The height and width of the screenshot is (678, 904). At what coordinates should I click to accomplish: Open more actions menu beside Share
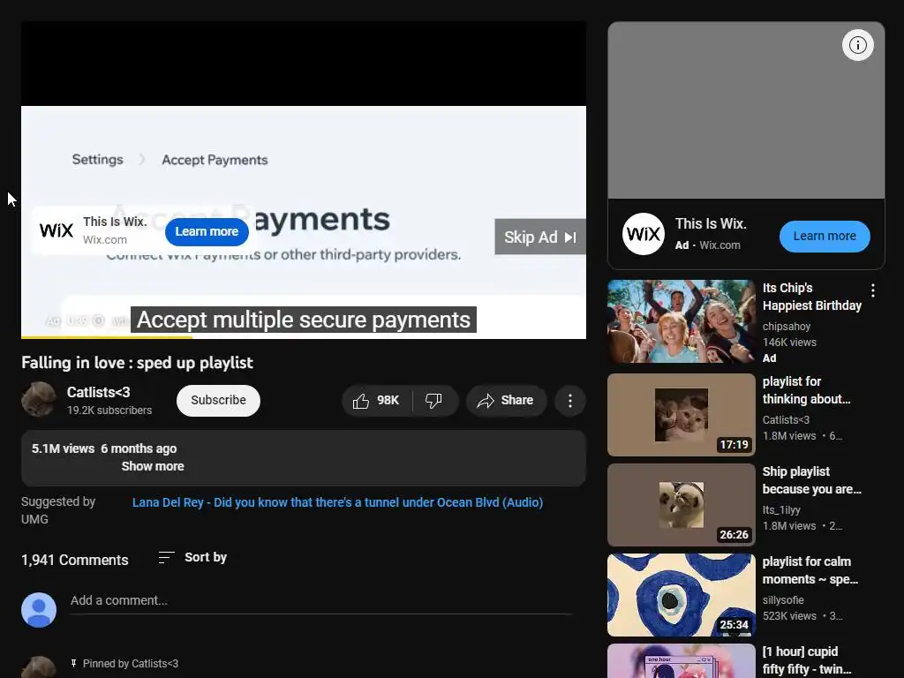pyautogui.click(x=570, y=401)
